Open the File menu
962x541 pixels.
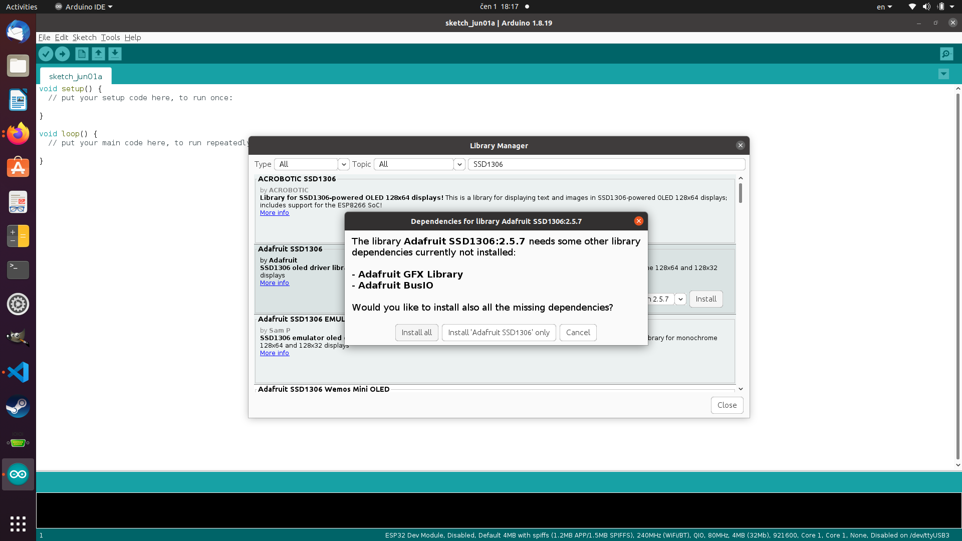[x=44, y=38]
